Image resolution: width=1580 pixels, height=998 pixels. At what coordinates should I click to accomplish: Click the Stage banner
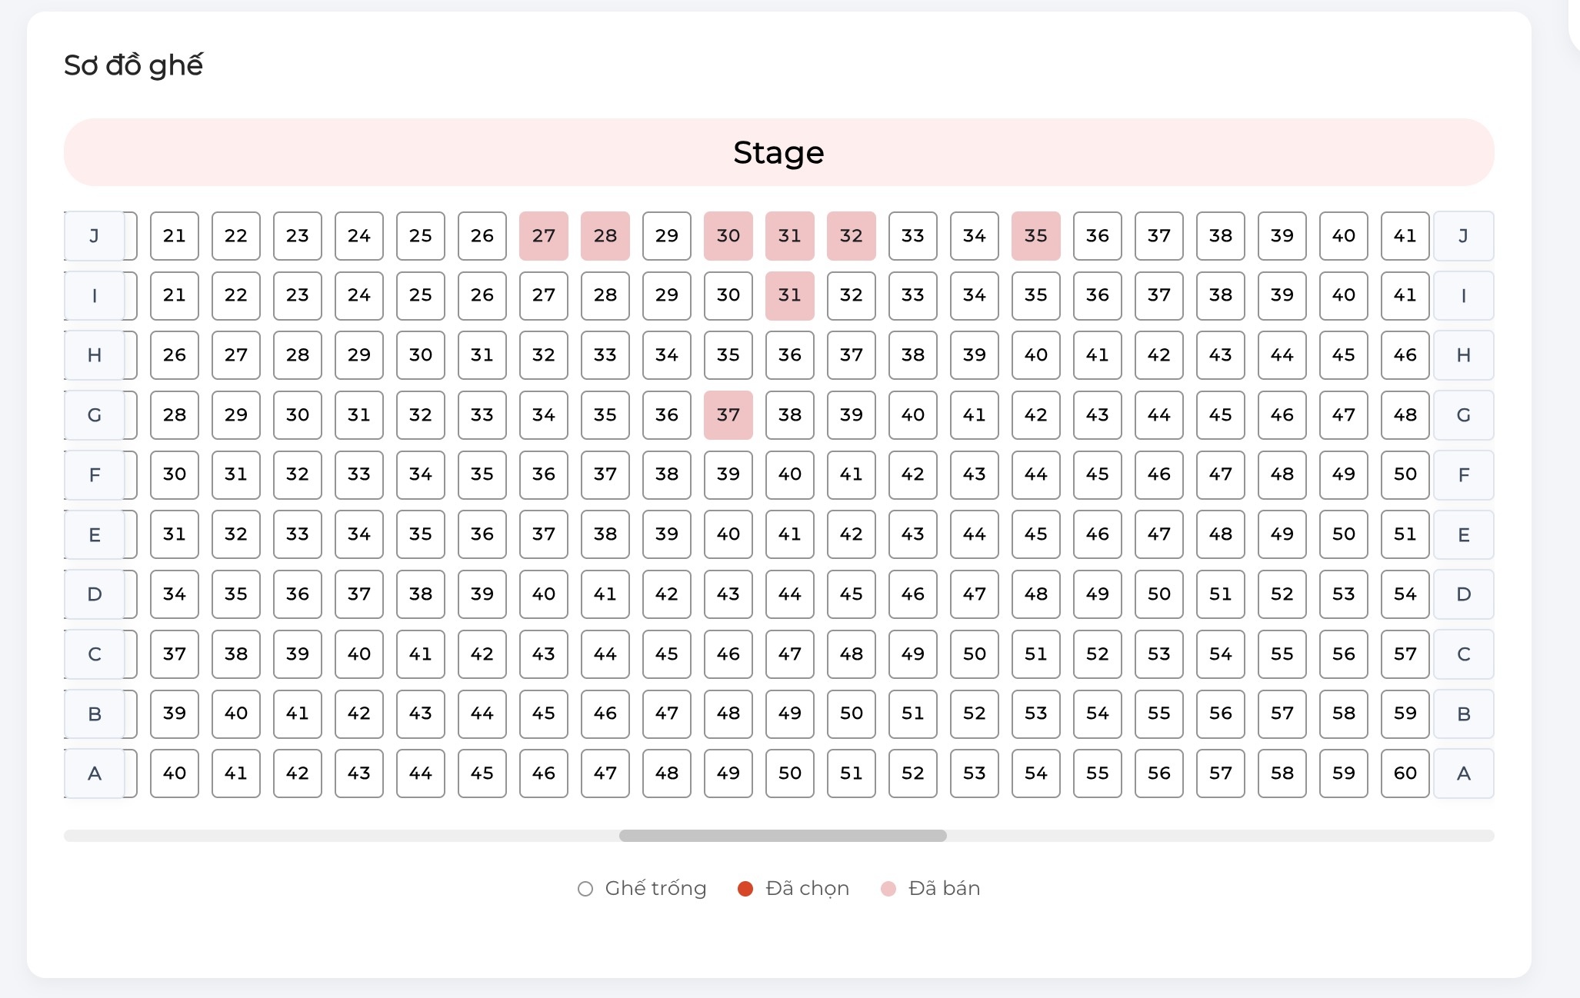pyautogui.click(x=778, y=152)
